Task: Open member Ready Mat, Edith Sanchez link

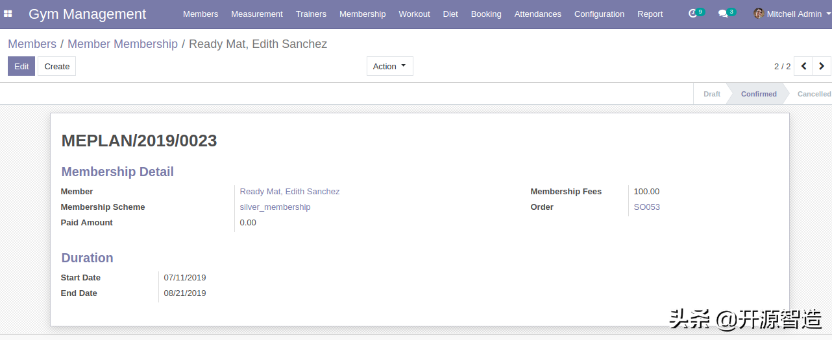Action: coord(289,192)
